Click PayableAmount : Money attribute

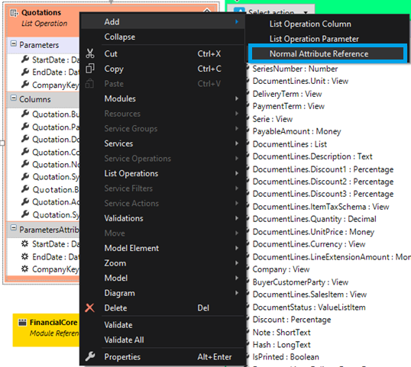[296, 131]
